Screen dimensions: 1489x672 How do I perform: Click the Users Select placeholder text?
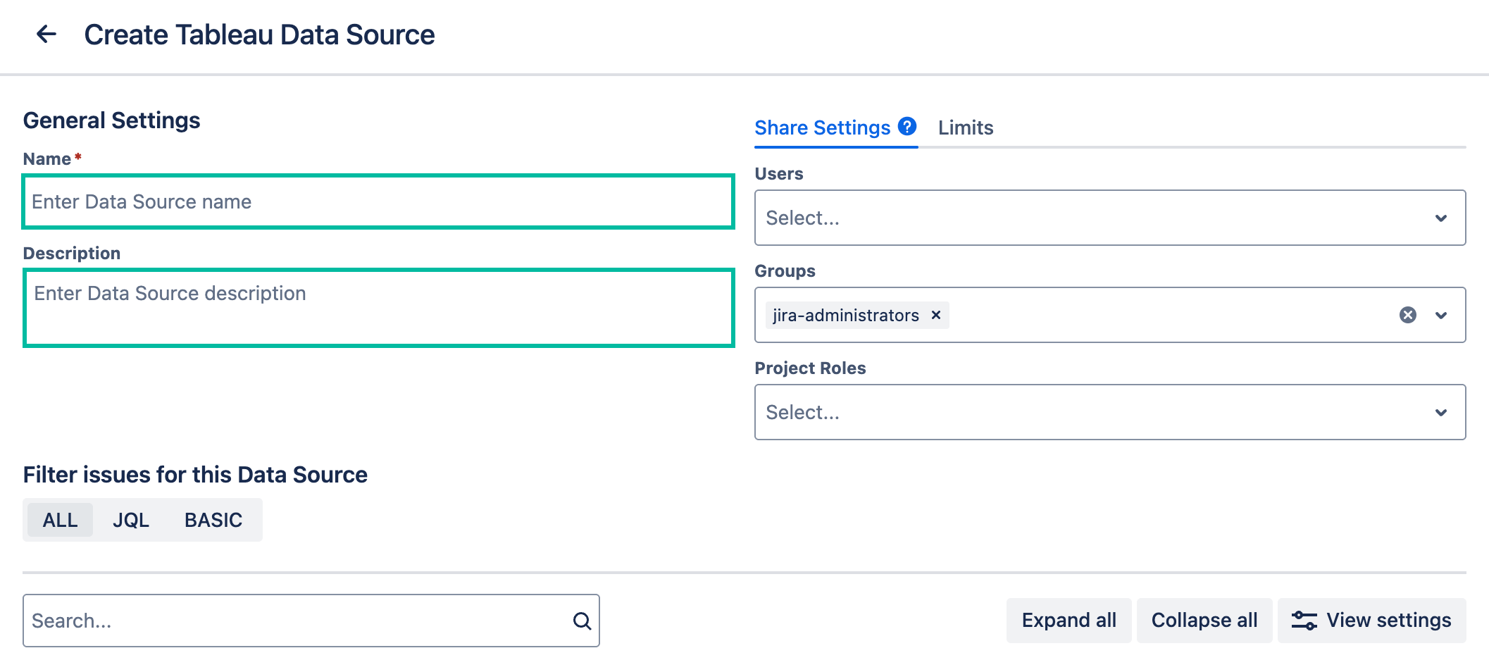click(802, 218)
